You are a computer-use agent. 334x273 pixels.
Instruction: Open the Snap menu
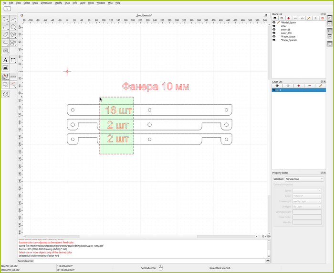point(67,2)
